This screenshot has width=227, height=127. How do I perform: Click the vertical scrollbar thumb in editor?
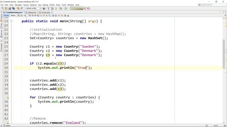point(224,54)
